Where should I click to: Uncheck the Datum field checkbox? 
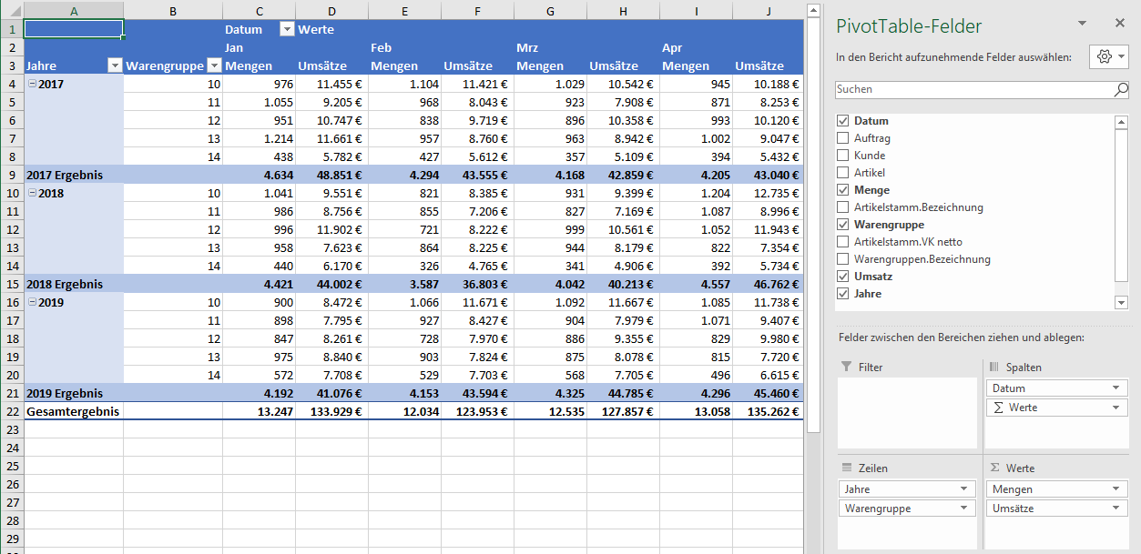842,121
